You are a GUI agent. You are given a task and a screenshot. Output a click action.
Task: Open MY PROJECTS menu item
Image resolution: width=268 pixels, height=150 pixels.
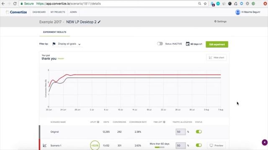pyautogui.click(x=58, y=12)
